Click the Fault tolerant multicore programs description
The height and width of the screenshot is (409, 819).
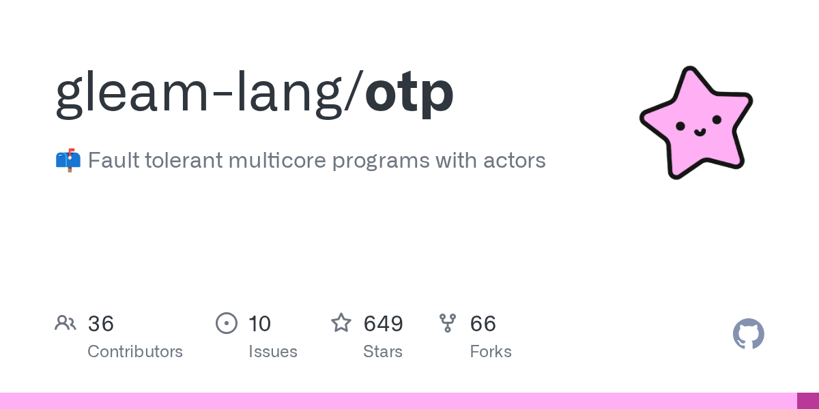(x=317, y=161)
